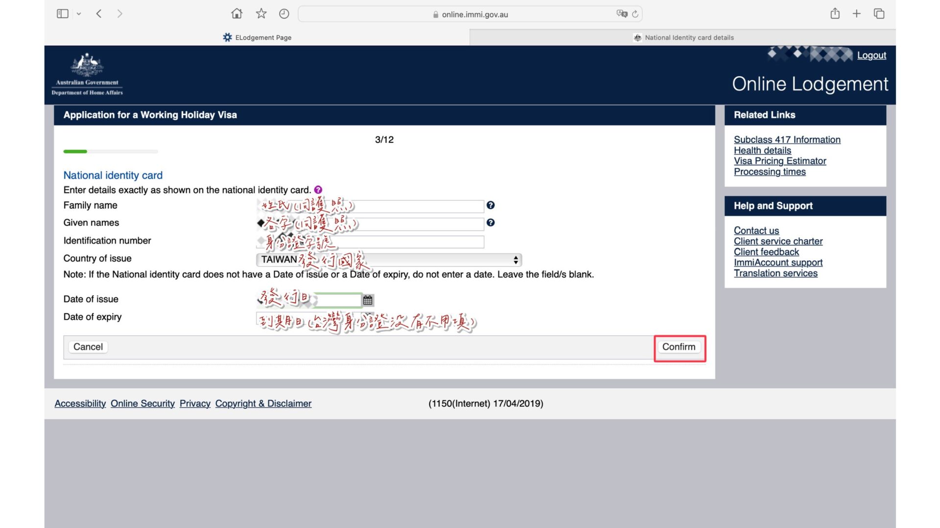
Task: Click the purple national identity card help icon
Action: 318,190
